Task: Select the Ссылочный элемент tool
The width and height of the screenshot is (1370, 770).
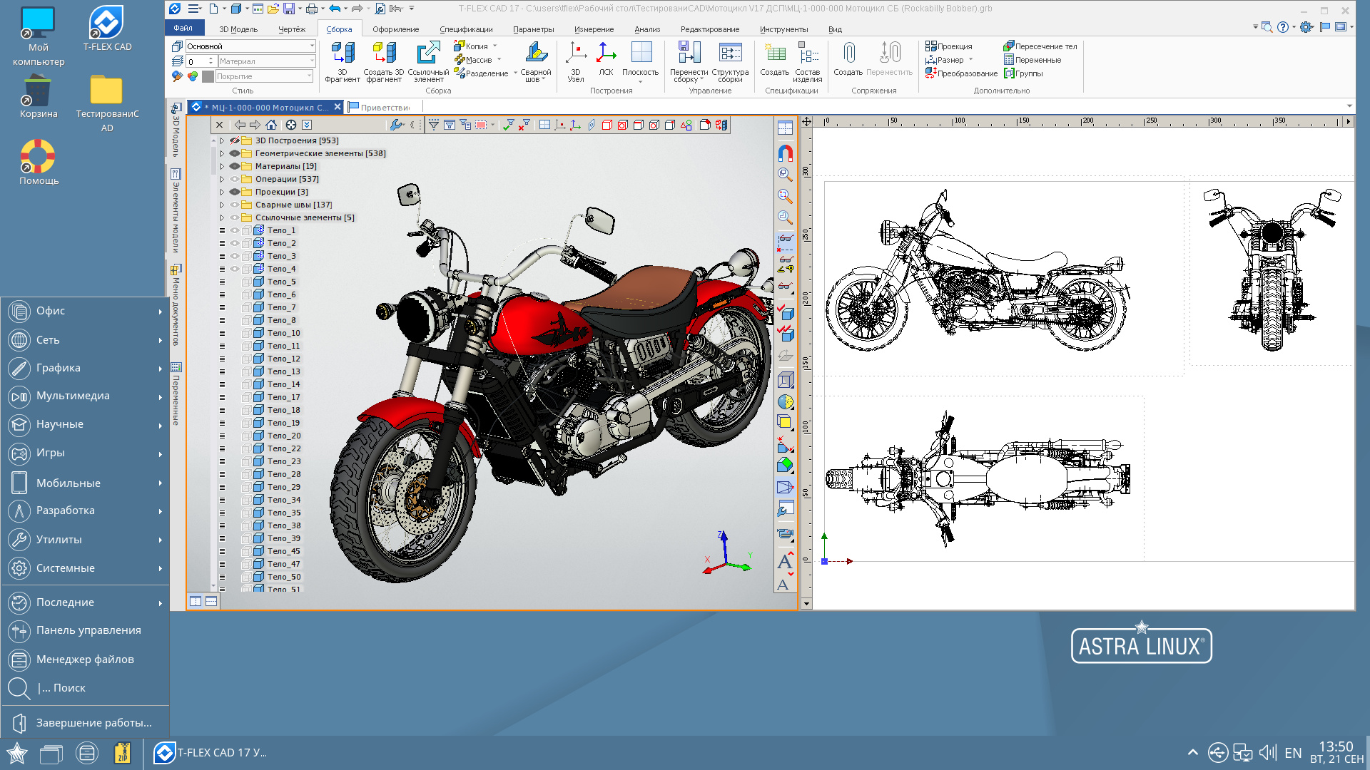Action: coord(428,53)
